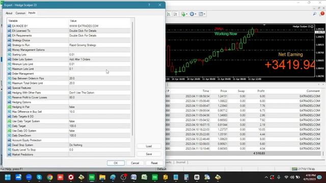Select Reserve Profit to Cover Losses value 80.0

pyautogui.click(x=72, y=98)
